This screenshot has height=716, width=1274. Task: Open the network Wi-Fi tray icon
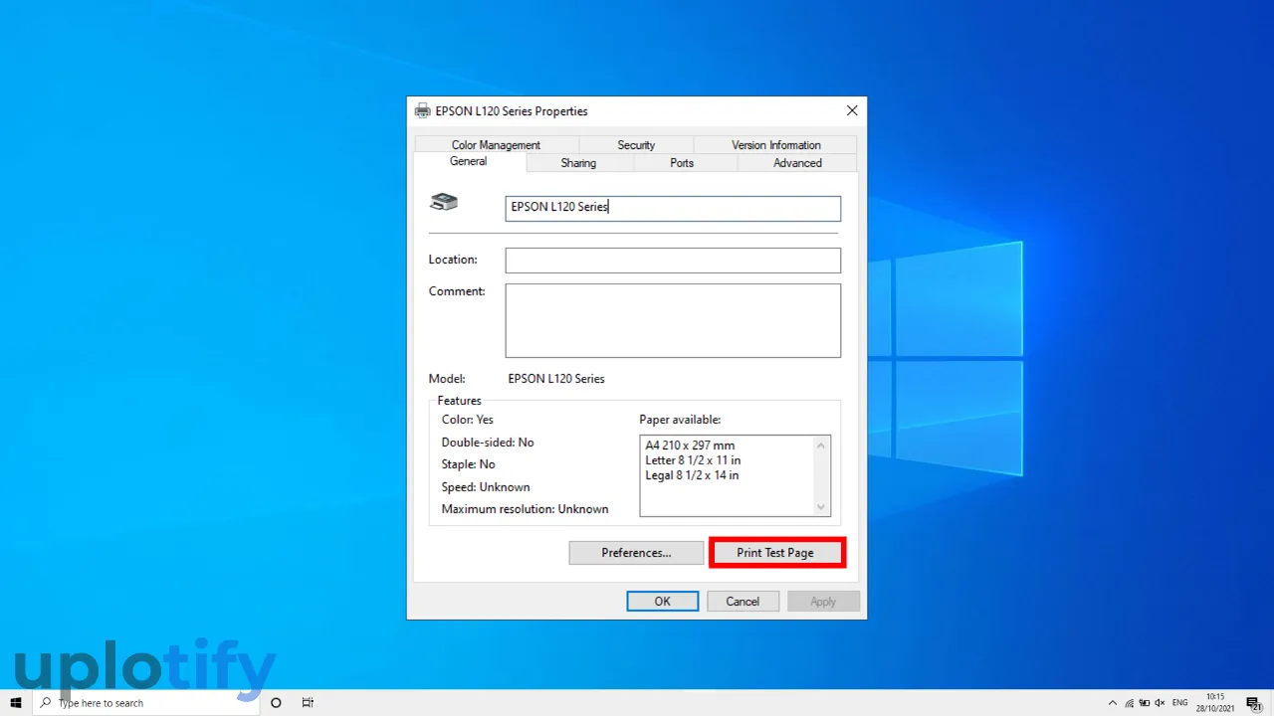click(x=1128, y=702)
